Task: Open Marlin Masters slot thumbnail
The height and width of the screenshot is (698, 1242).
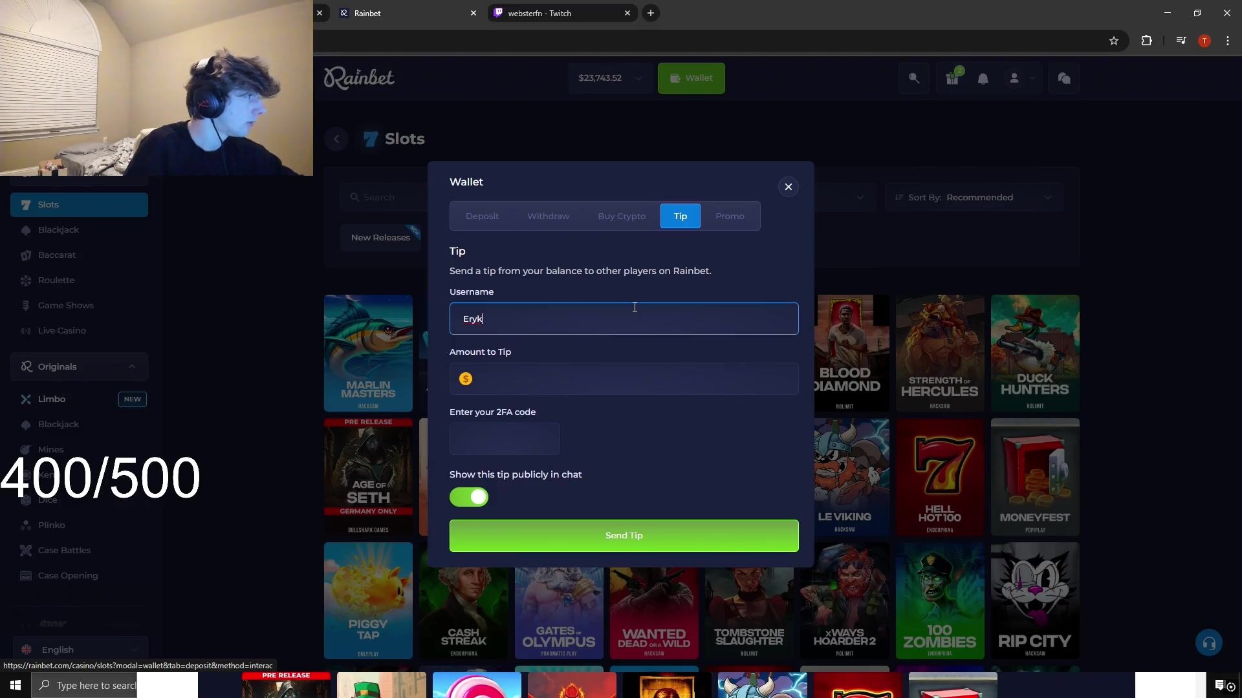Action: [x=368, y=353]
